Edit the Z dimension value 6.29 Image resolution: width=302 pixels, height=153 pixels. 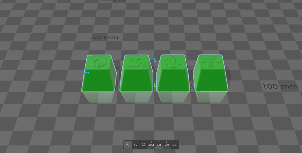166,145
